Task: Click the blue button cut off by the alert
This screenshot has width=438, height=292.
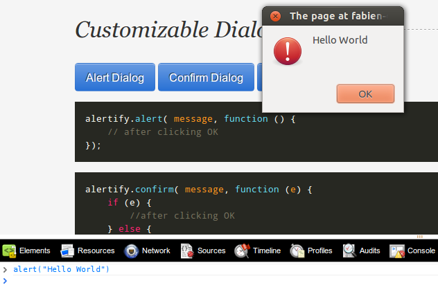Action: tap(259, 77)
